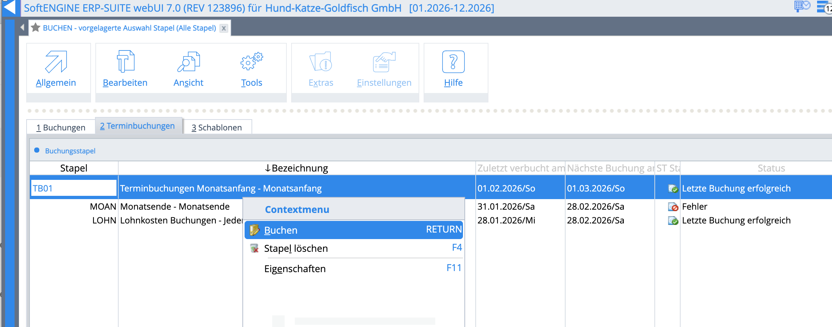Sort by the Bezeichnung column header
This screenshot has height=327, width=832.
pos(296,168)
